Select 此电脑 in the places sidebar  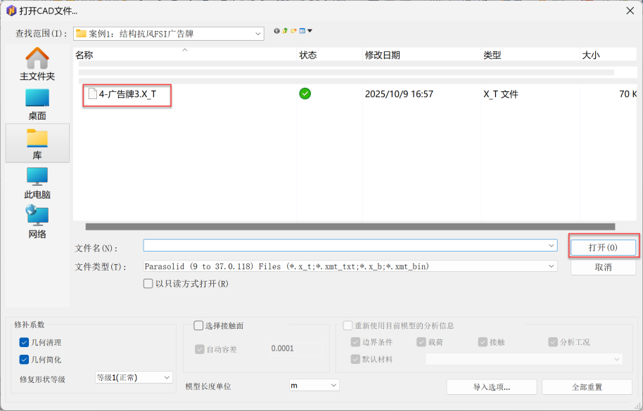[x=37, y=183]
